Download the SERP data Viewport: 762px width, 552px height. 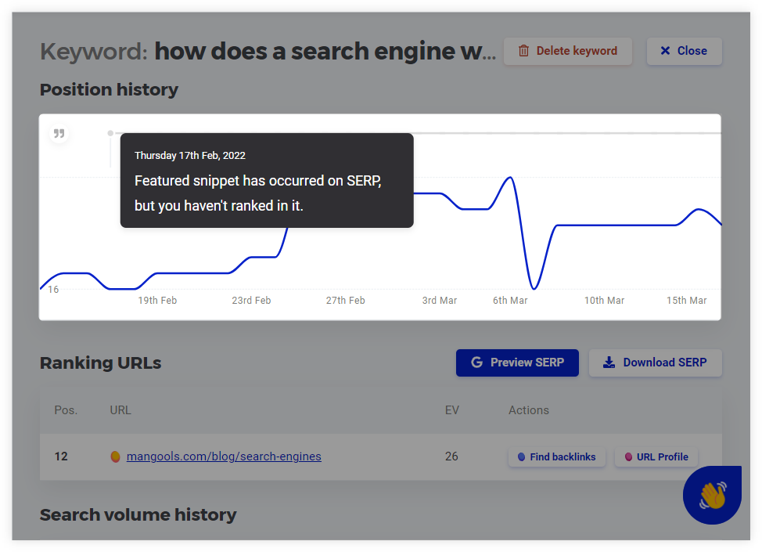pos(655,363)
